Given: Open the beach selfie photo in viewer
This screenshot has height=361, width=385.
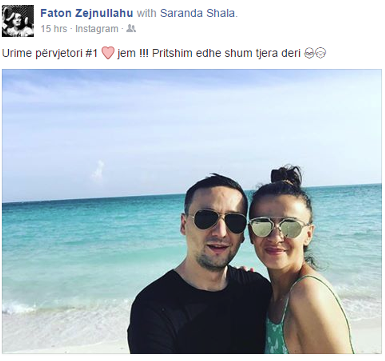Looking at the screenshot, I should (x=192, y=211).
